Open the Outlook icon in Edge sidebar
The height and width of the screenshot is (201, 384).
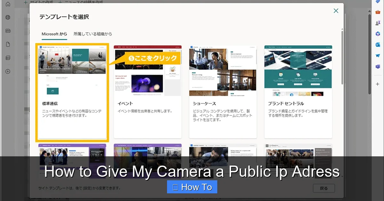tap(378, 45)
